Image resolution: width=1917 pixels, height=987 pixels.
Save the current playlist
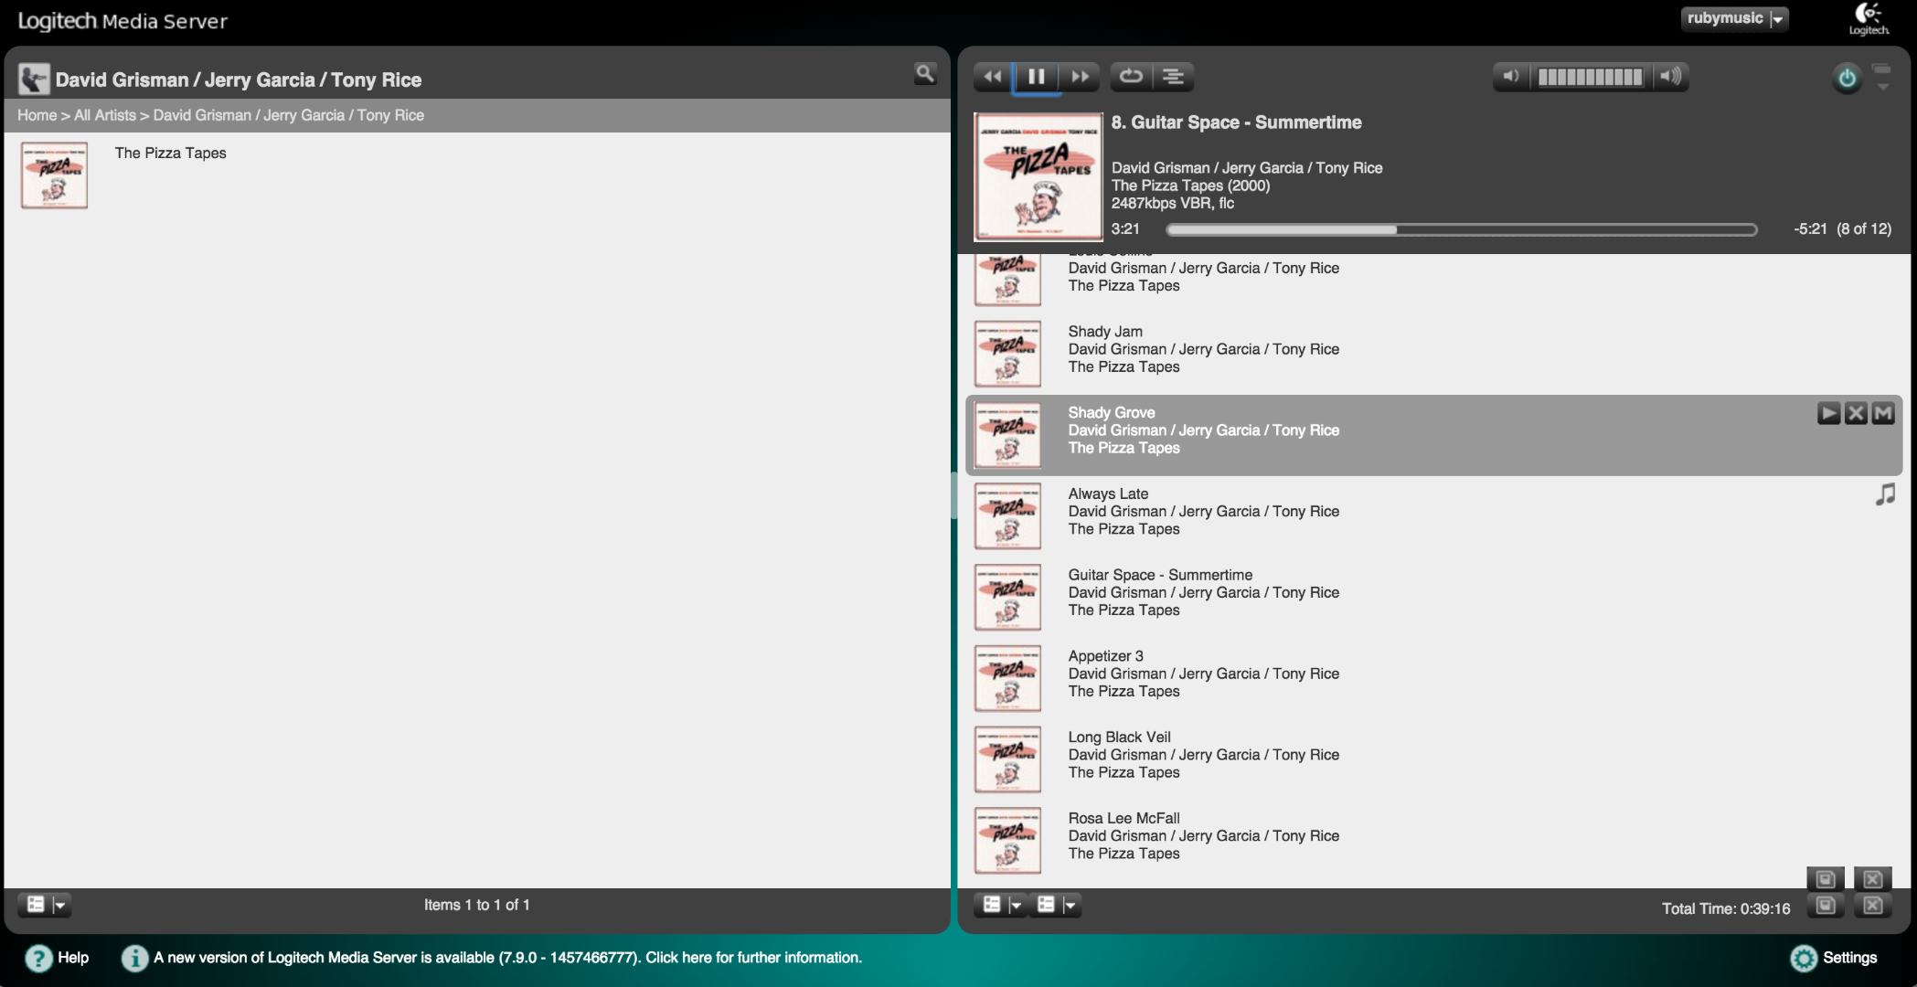[1825, 906]
